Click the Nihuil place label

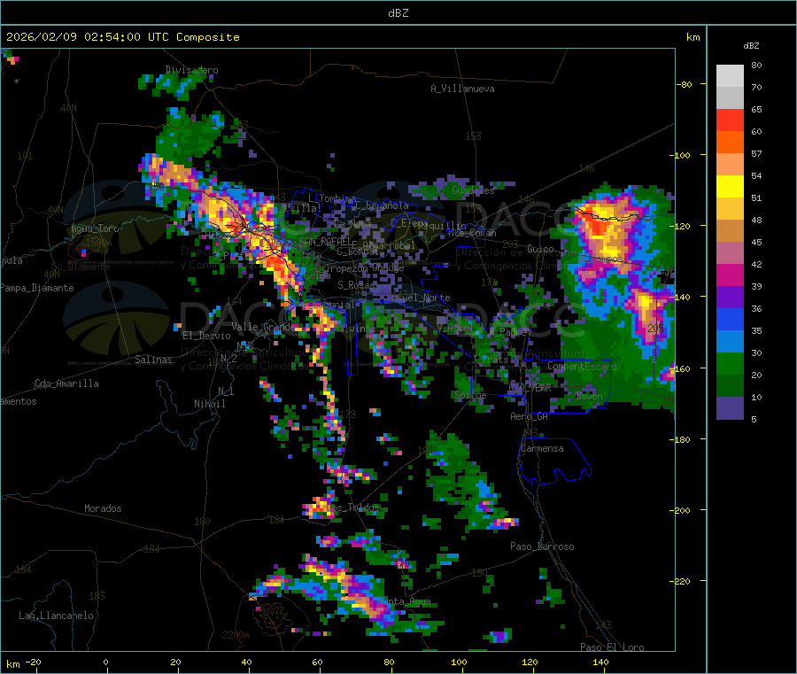point(209,404)
